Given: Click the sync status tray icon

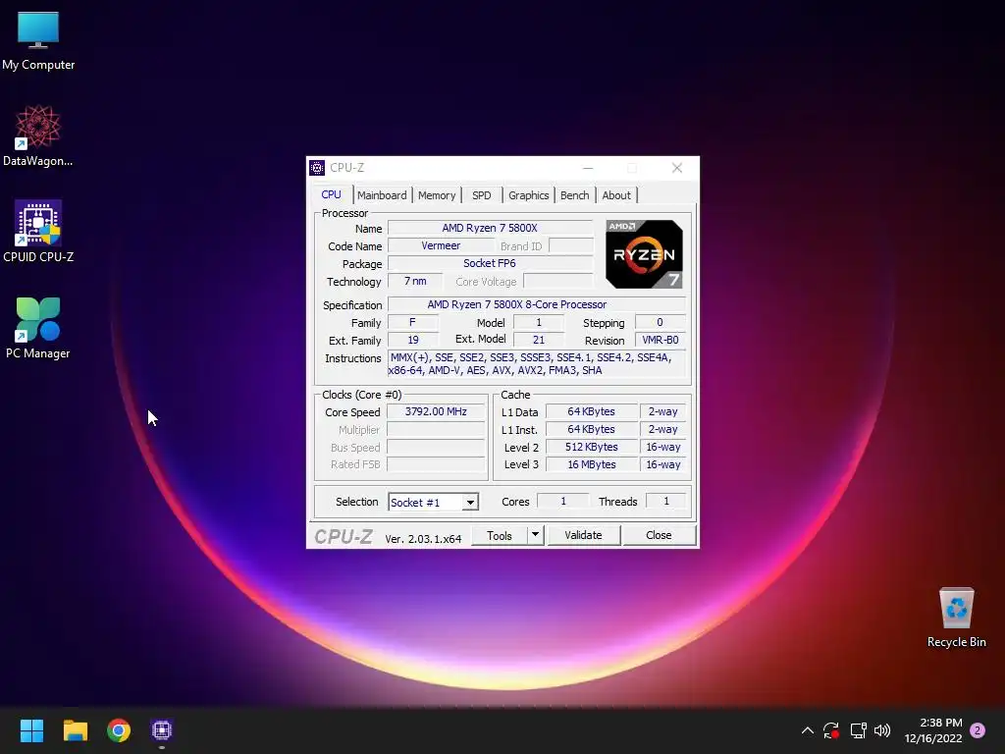Looking at the screenshot, I should (x=831, y=730).
